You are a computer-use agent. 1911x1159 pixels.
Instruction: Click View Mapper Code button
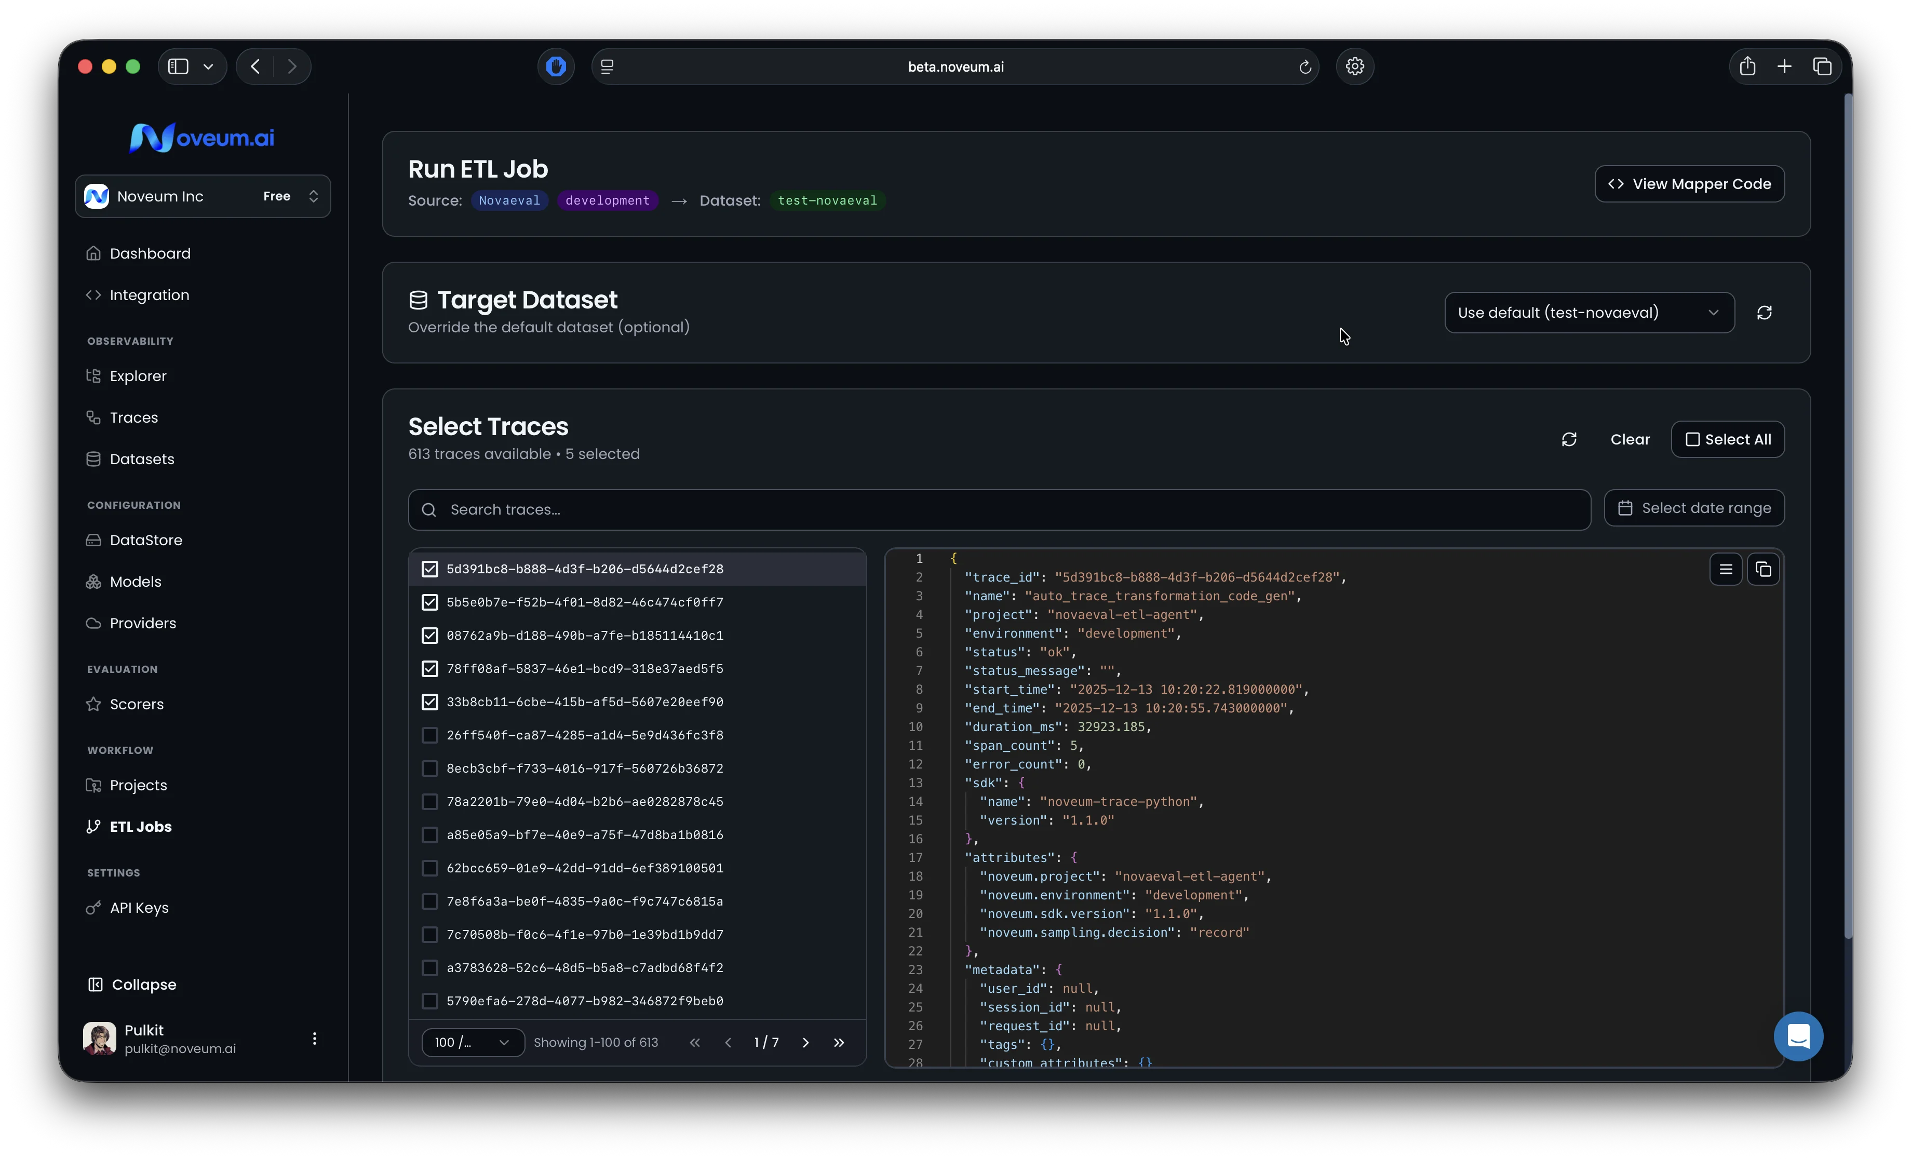[x=1688, y=184]
